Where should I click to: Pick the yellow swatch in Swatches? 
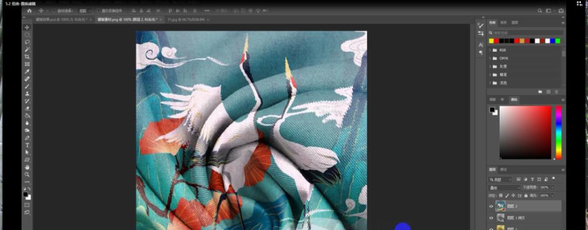pyautogui.click(x=491, y=40)
